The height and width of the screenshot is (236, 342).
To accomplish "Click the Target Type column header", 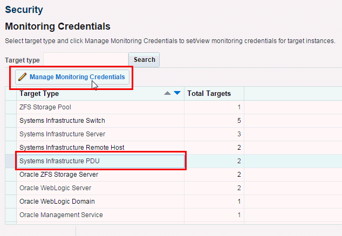I will click(39, 94).
